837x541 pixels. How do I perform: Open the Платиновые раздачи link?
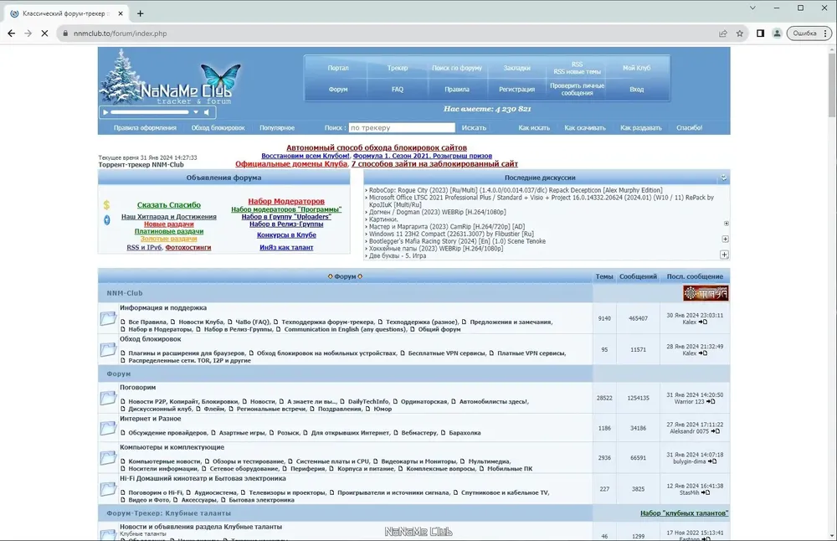tap(169, 231)
